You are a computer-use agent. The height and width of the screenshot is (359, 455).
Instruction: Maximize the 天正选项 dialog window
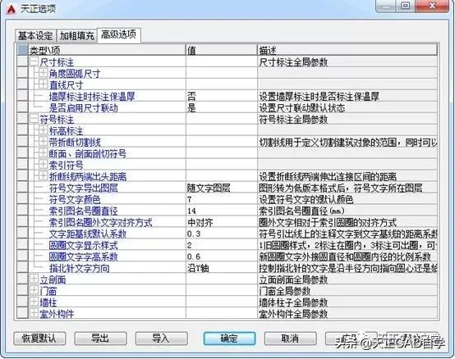406,6
